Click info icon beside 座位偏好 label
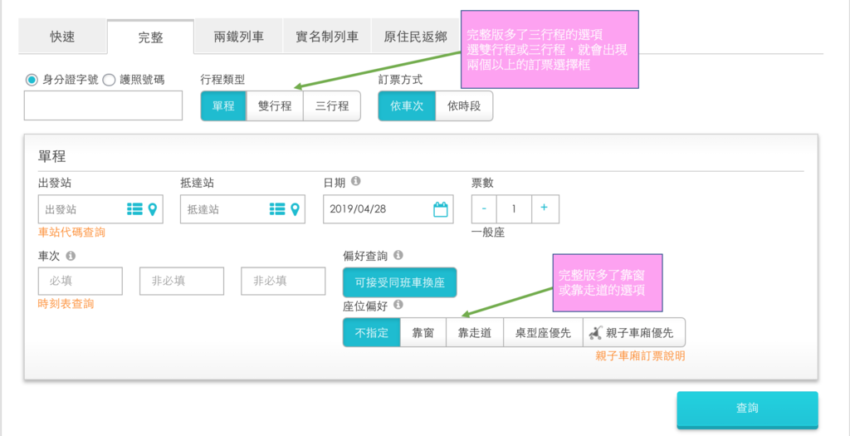This screenshot has height=436, width=850. (398, 305)
